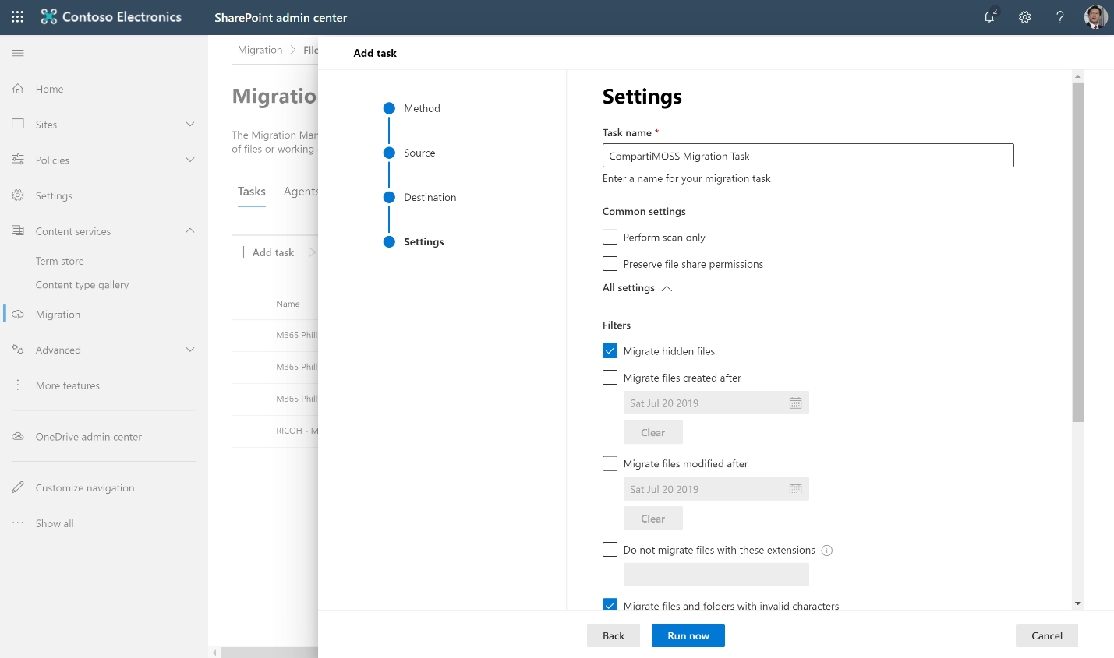Click info icon beside file extensions option

827,551
